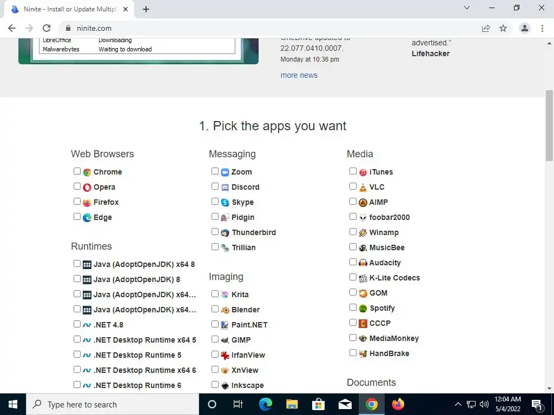Click the scrollbar down arrow

(x=549, y=389)
